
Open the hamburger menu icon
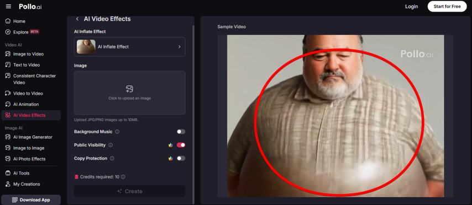(8, 6)
